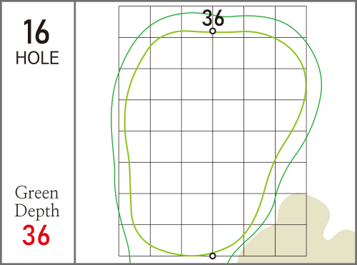
Task: Click the number 36 above the green
Action: coord(213,18)
